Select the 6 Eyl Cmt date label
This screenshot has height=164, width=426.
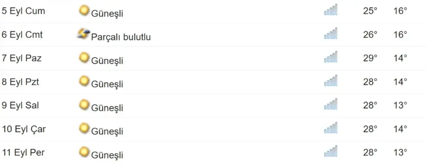pos(22,34)
